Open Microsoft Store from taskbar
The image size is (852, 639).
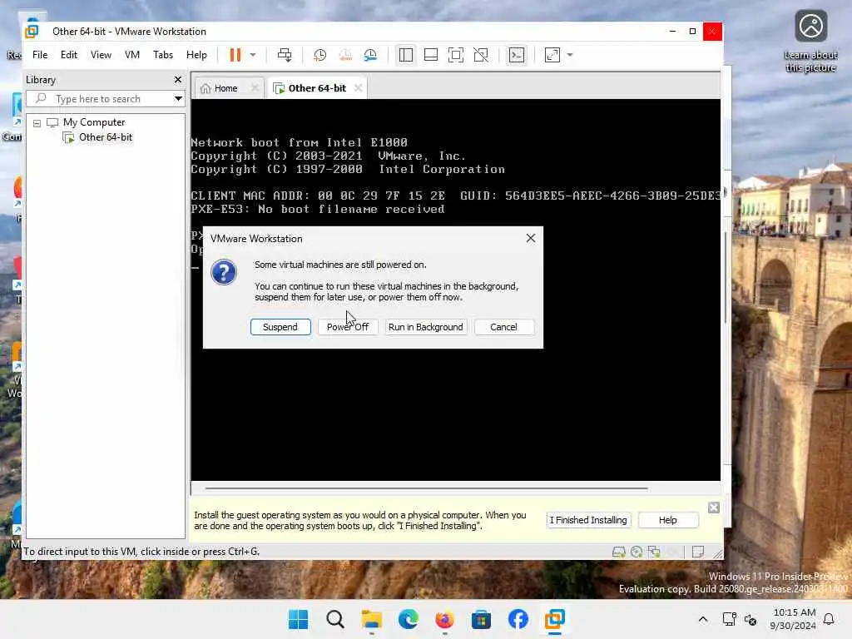(482, 619)
